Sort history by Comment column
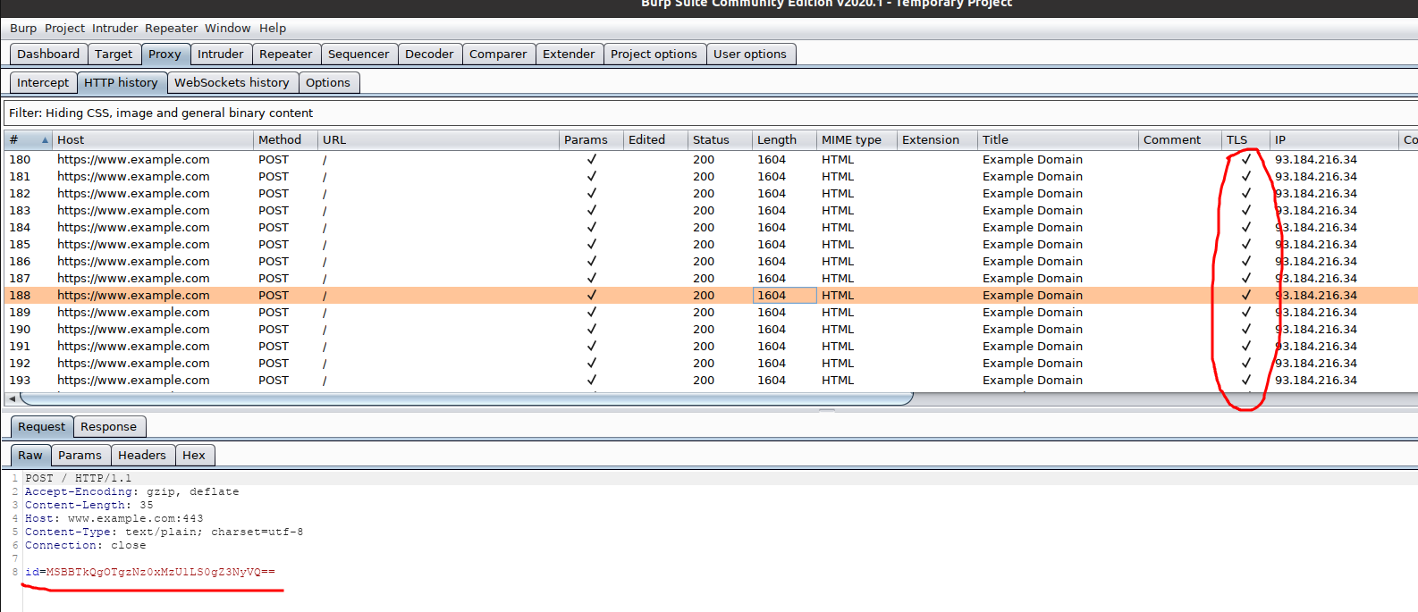The height and width of the screenshot is (612, 1418). 1180,140
